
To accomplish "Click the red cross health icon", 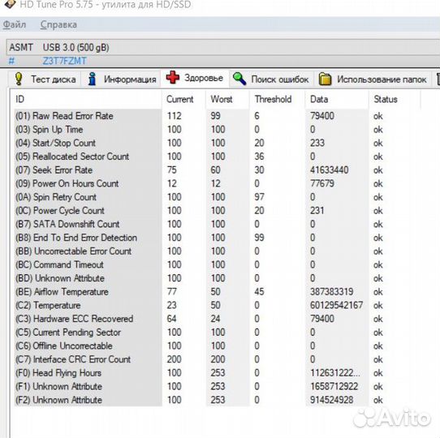I will (x=173, y=77).
